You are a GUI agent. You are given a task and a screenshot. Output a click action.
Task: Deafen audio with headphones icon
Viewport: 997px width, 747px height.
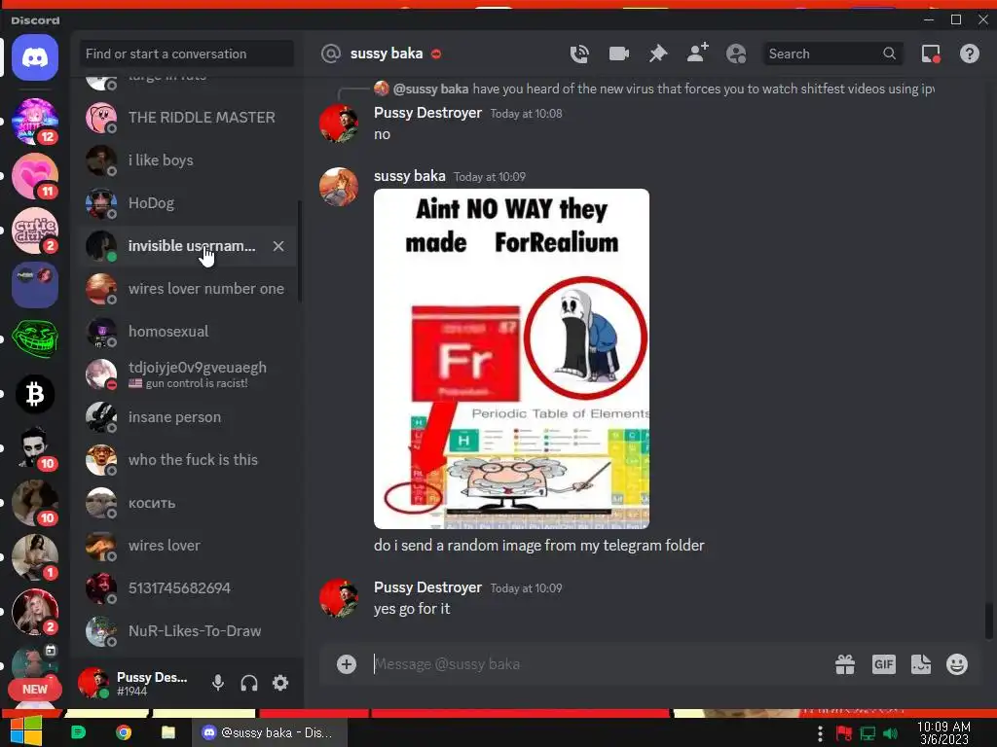tap(249, 683)
